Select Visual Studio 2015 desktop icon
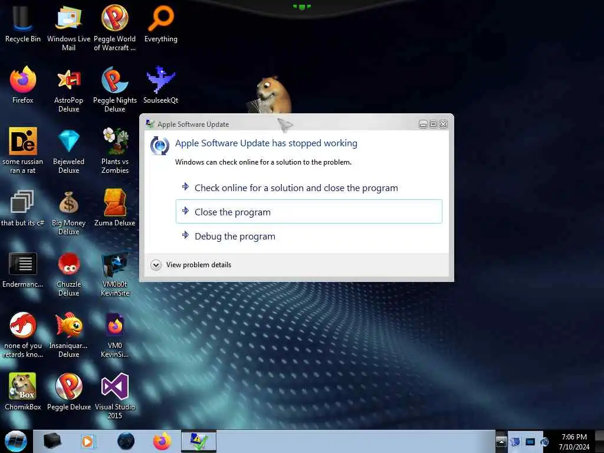Viewport: 604px width, 453px height. pyautogui.click(x=115, y=396)
